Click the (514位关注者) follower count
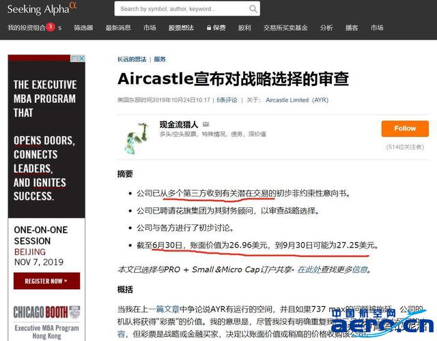The image size is (437, 341). 405,147
